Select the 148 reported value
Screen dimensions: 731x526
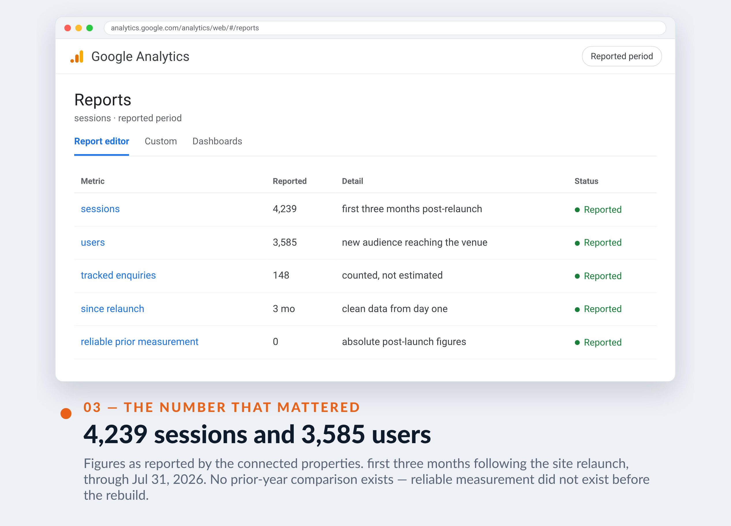click(281, 275)
